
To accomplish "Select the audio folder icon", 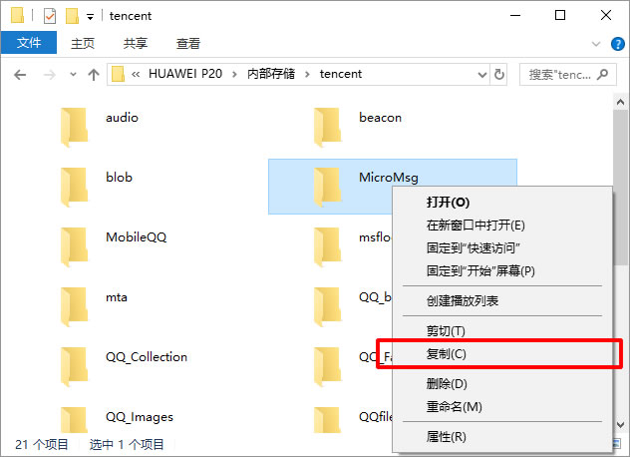I will [74, 127].
